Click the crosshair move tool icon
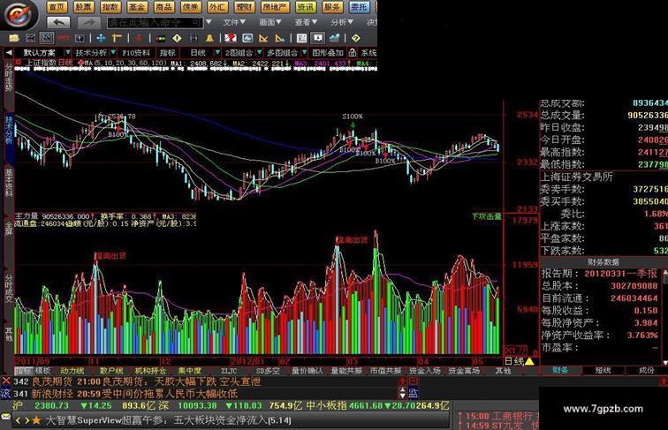This screenshot has width=668, height=430. coord(101,38)
